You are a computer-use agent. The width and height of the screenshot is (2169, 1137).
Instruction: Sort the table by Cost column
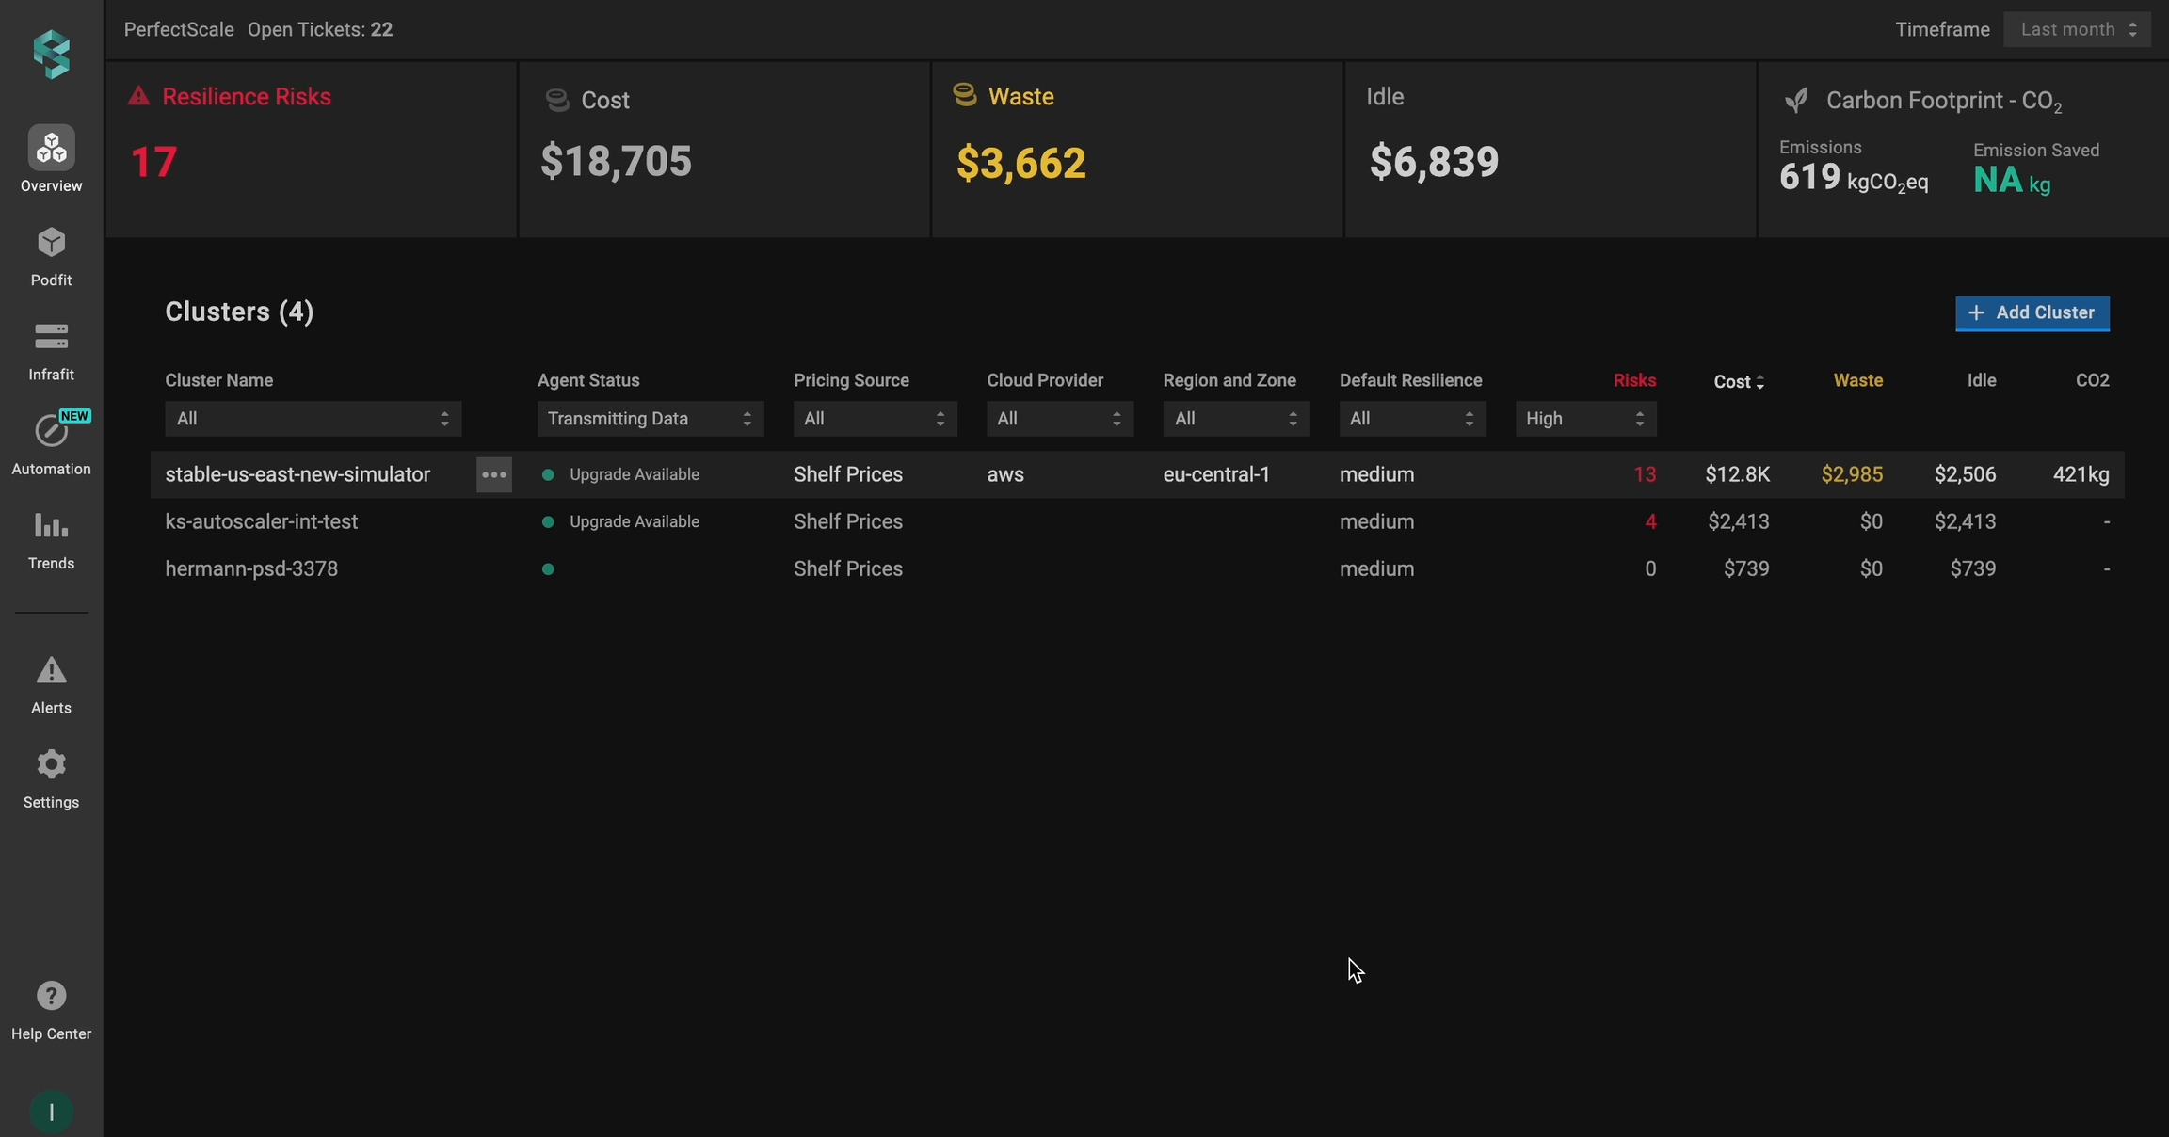(1738, 381)
